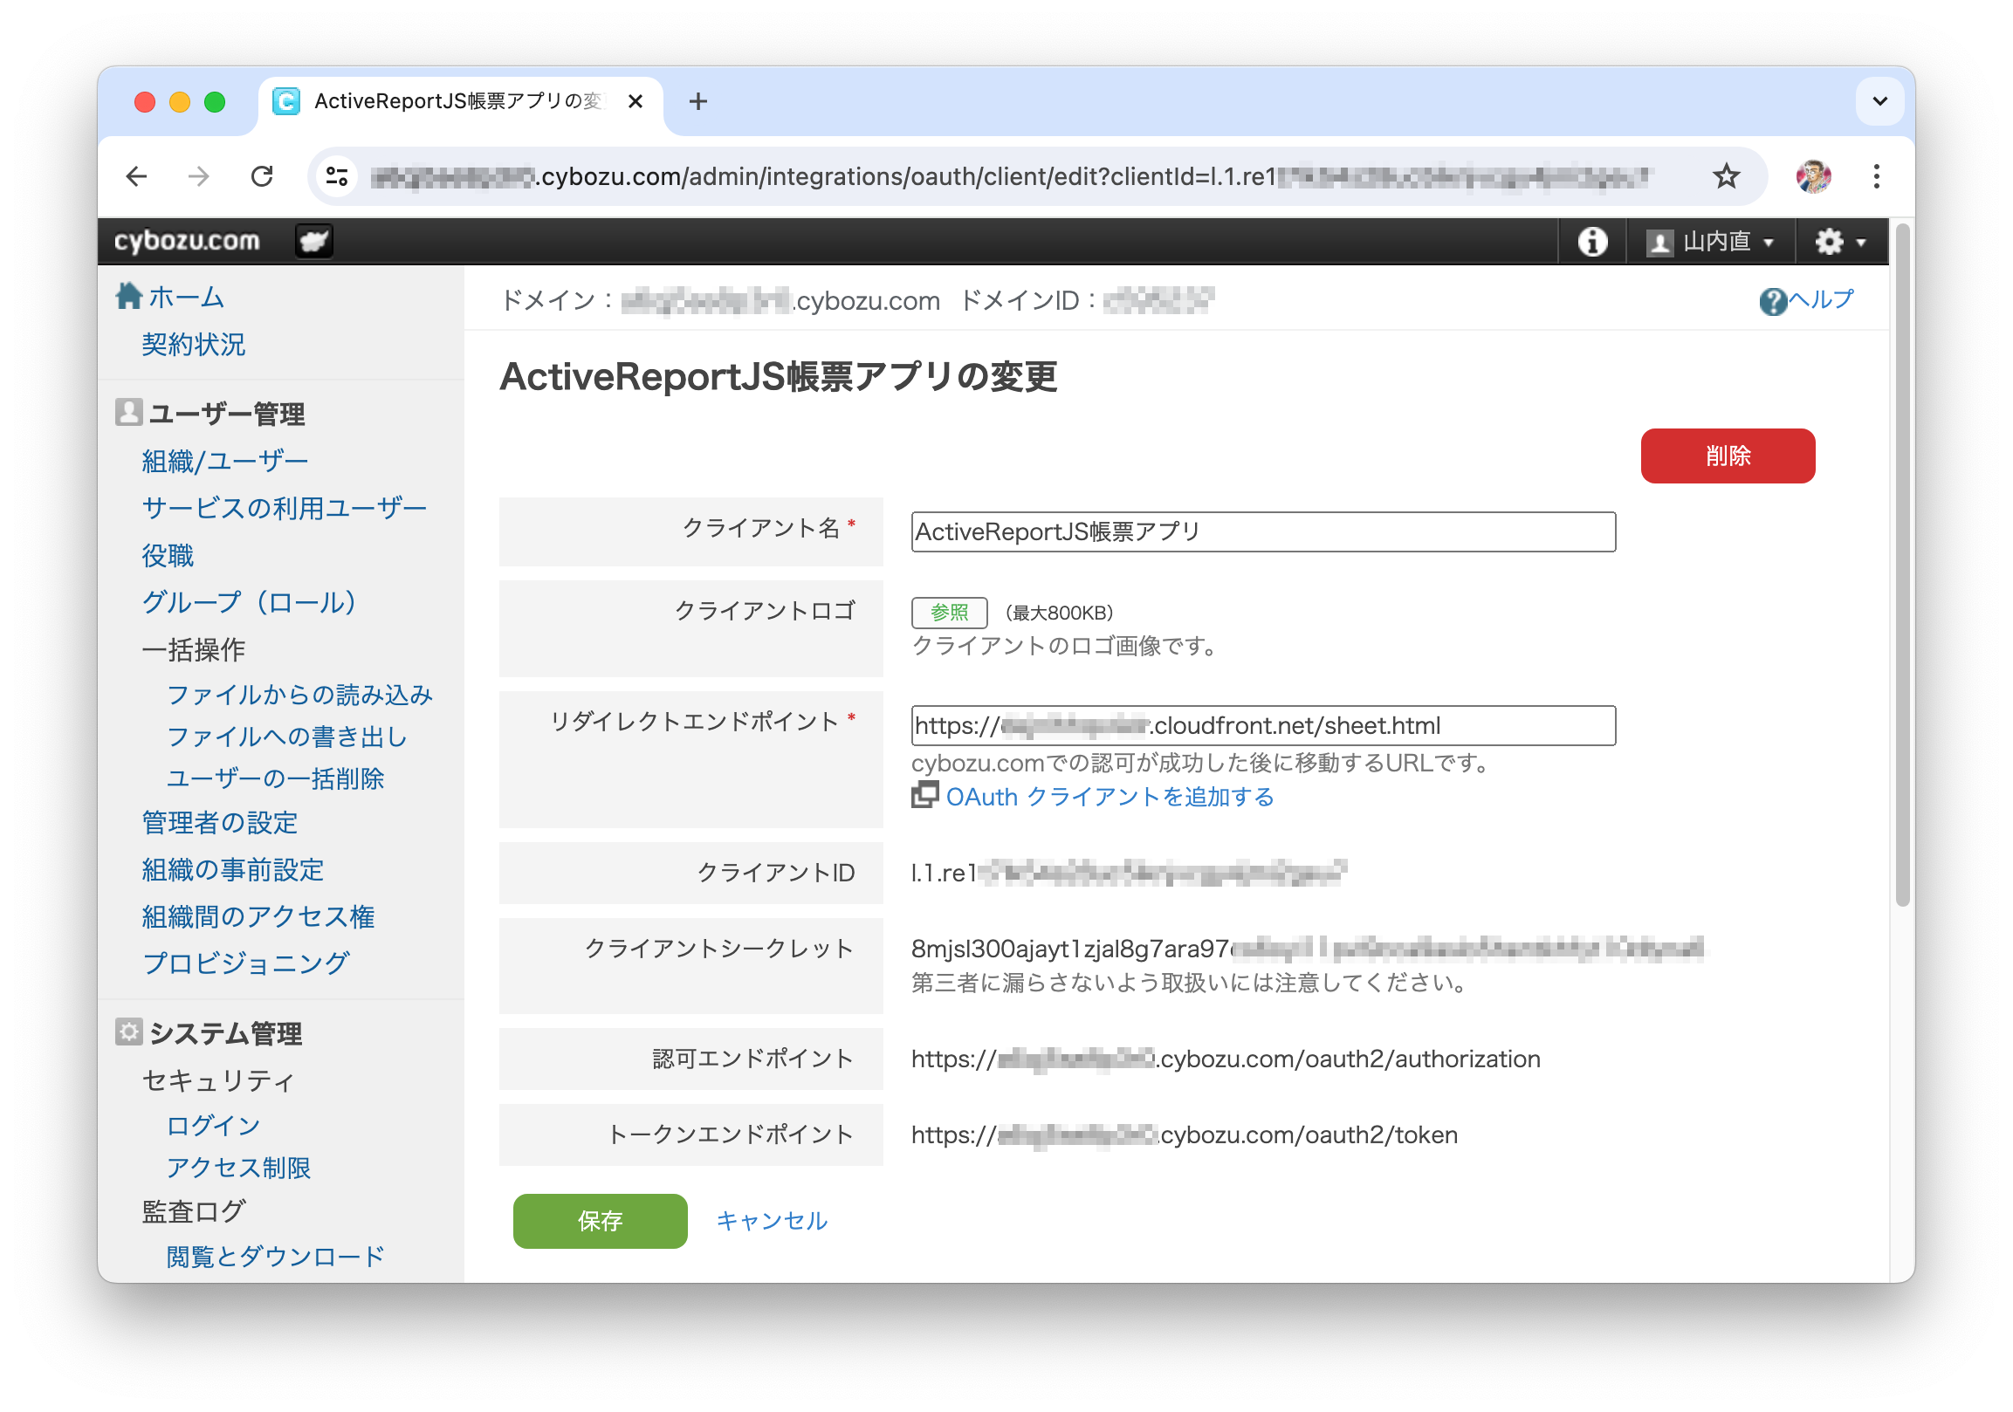The height and width of the screenshot is (1412, 2013).
Task: Go to ホーム in sidebar
Action: [186, 297]
